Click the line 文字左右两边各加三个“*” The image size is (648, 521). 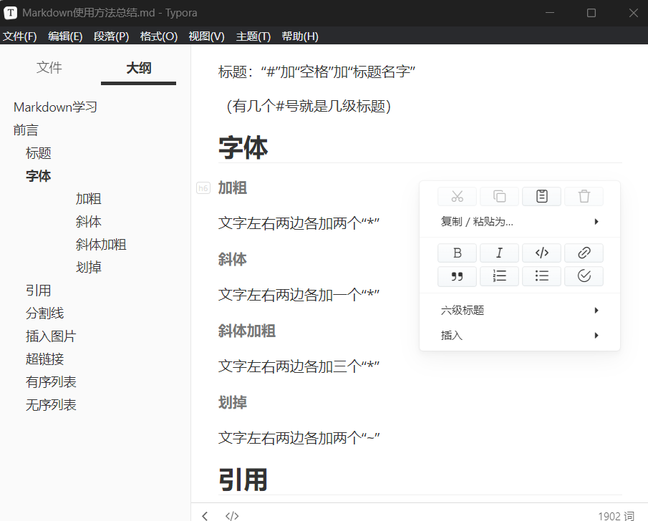[x=299, y=366]
